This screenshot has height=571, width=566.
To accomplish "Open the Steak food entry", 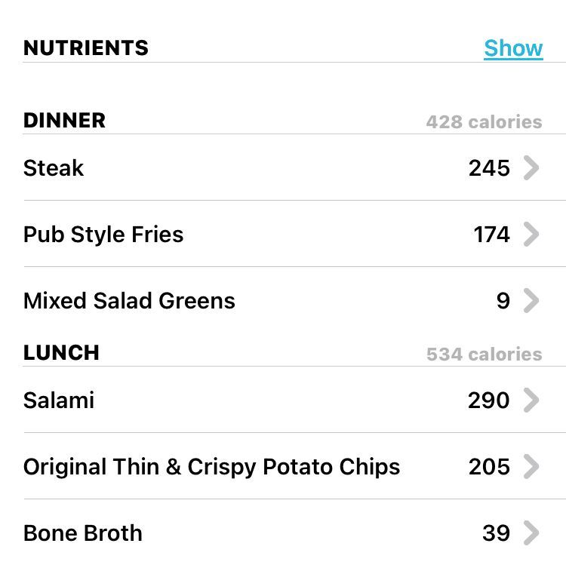I will click(294, 167).
